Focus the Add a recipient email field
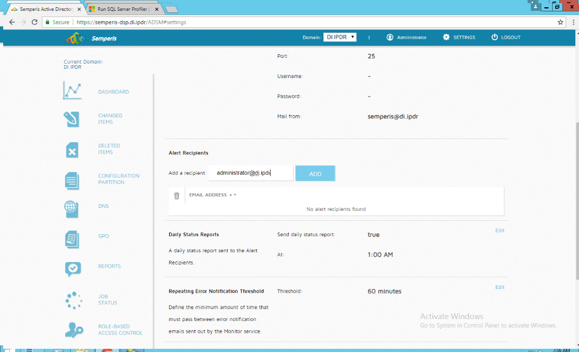Image resolution: width=579 pixels, height=352 pixels. coord(251,173)
